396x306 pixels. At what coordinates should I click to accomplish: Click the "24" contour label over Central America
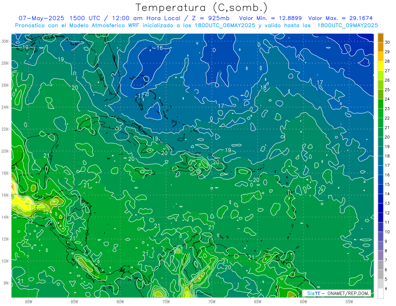pyautogui.click(x=49, y=212)
